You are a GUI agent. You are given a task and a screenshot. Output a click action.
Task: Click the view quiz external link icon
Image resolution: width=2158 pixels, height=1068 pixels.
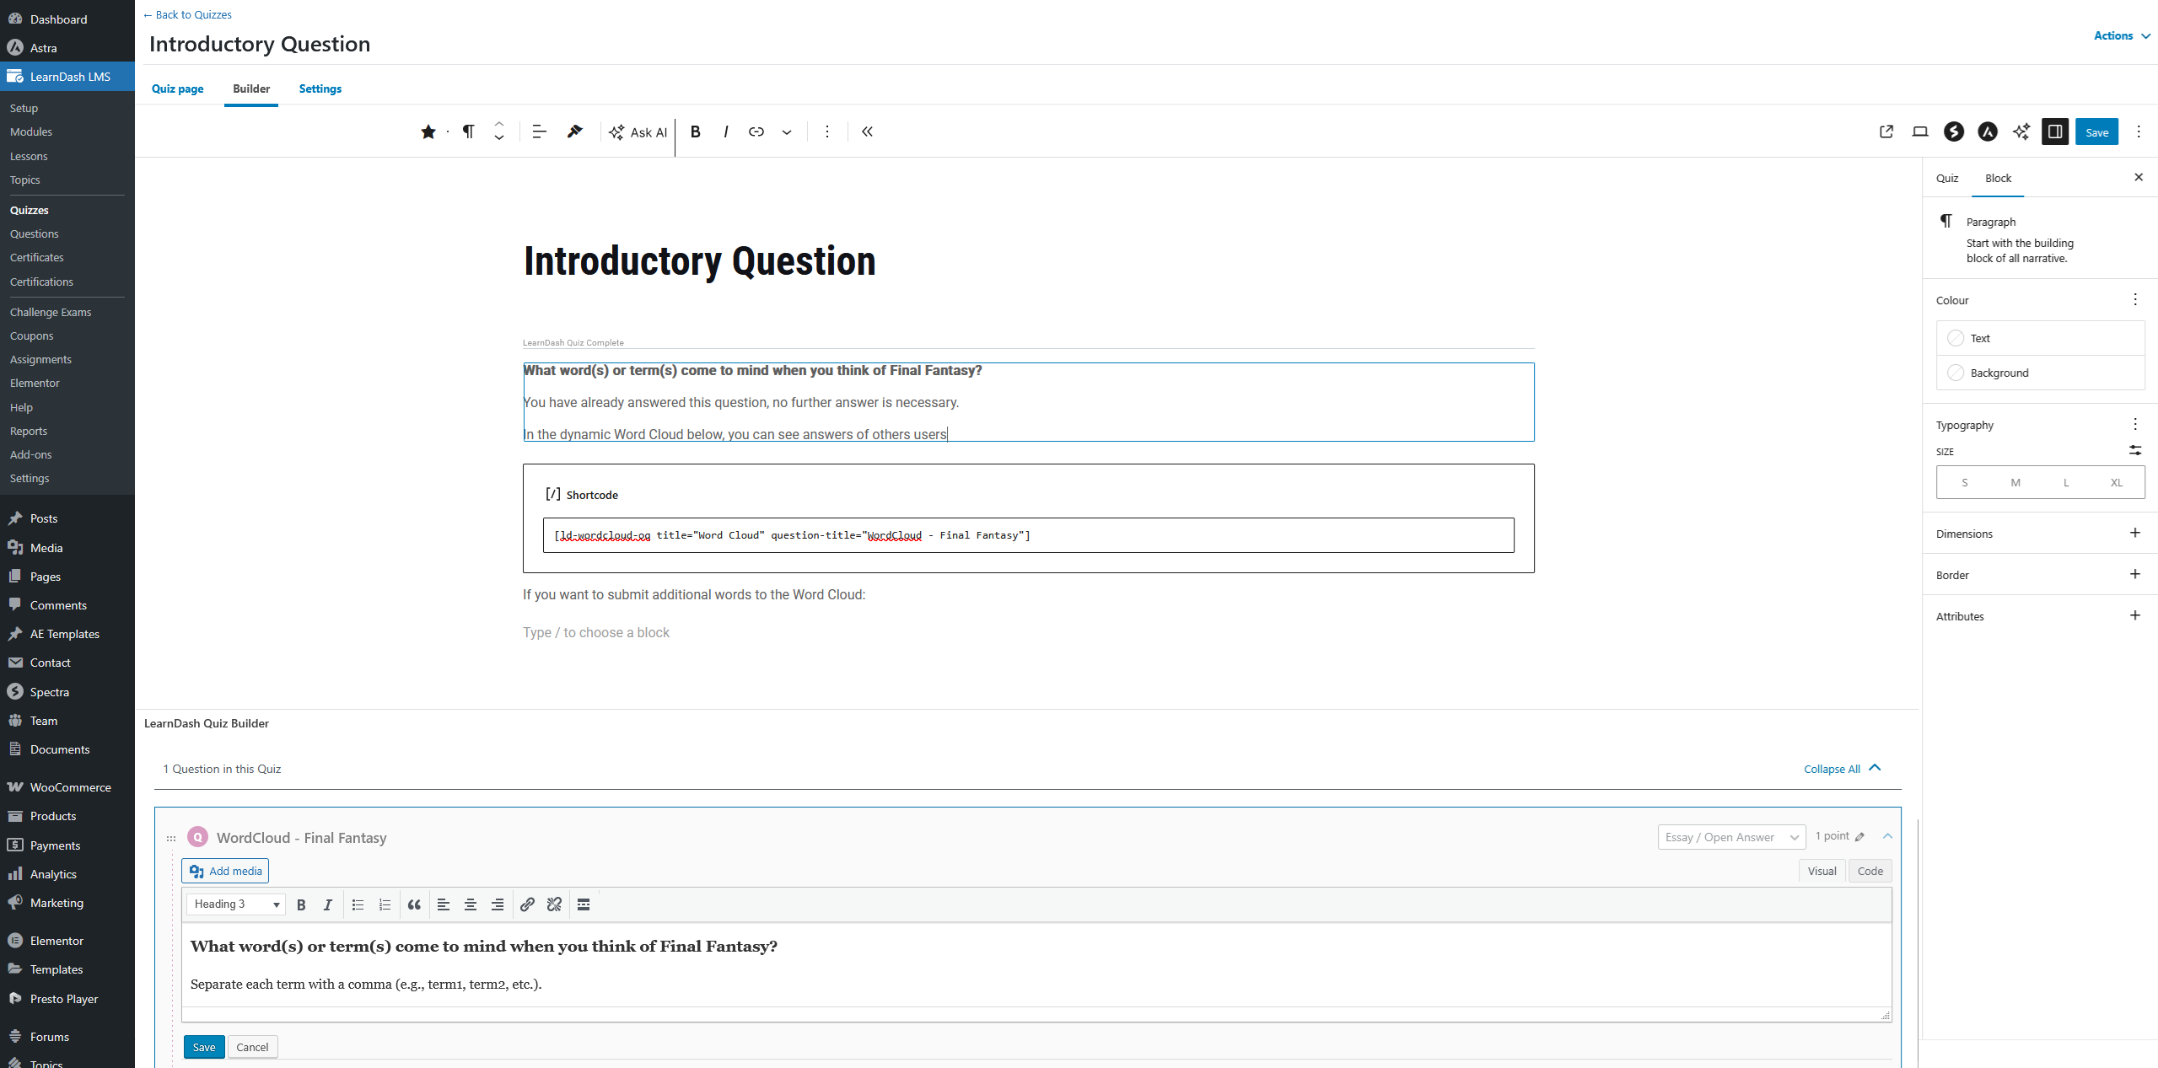[1886, 131]
